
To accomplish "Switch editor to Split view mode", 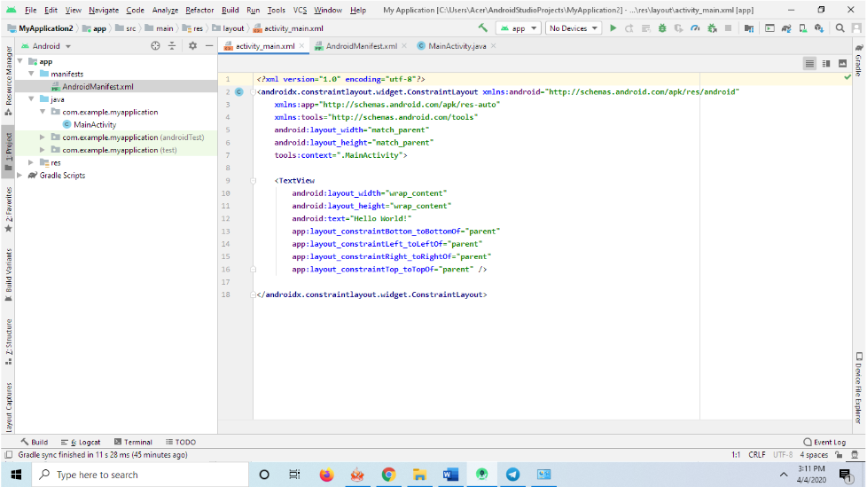I will [825, 63].
